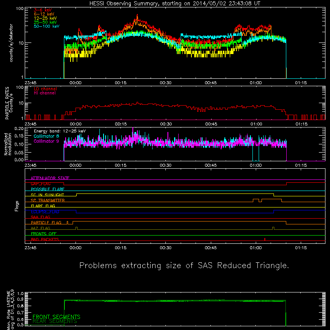This screenshot has width=330, height=330.
Task: Click the SAA_FLAG label
Action: [x=40, y=217]
